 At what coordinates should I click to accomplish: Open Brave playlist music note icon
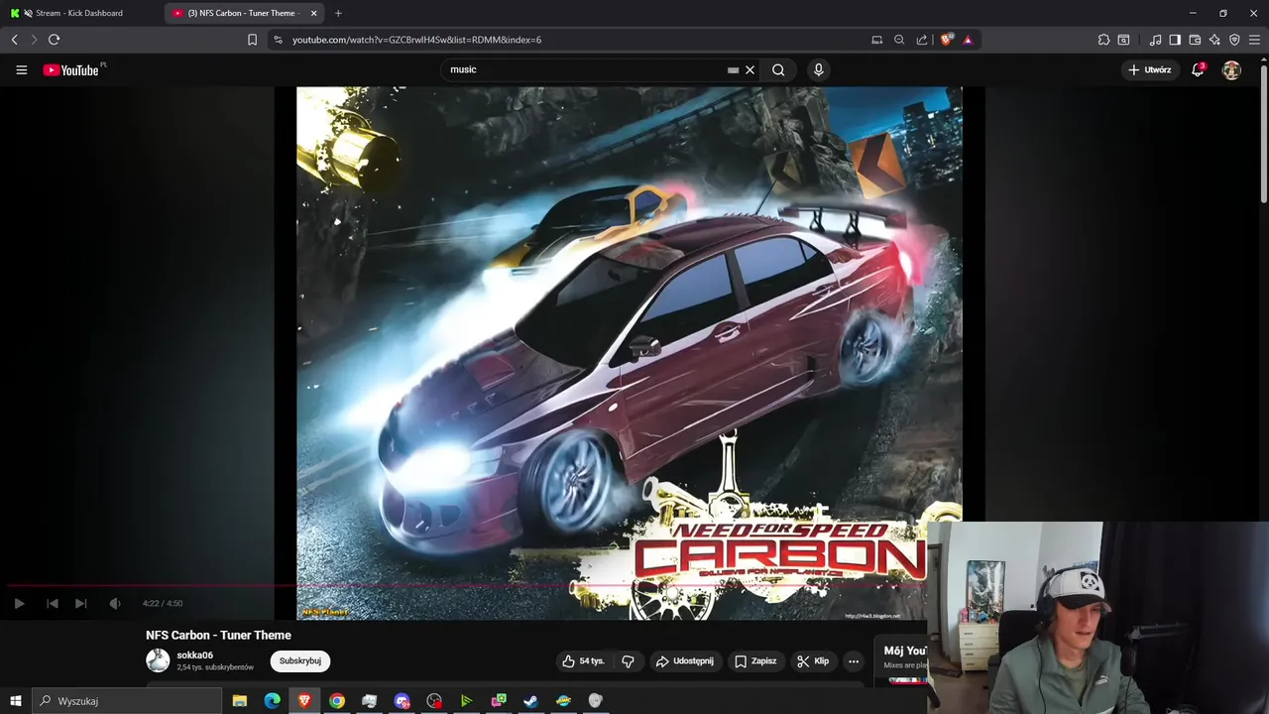tap(1155, 40)
